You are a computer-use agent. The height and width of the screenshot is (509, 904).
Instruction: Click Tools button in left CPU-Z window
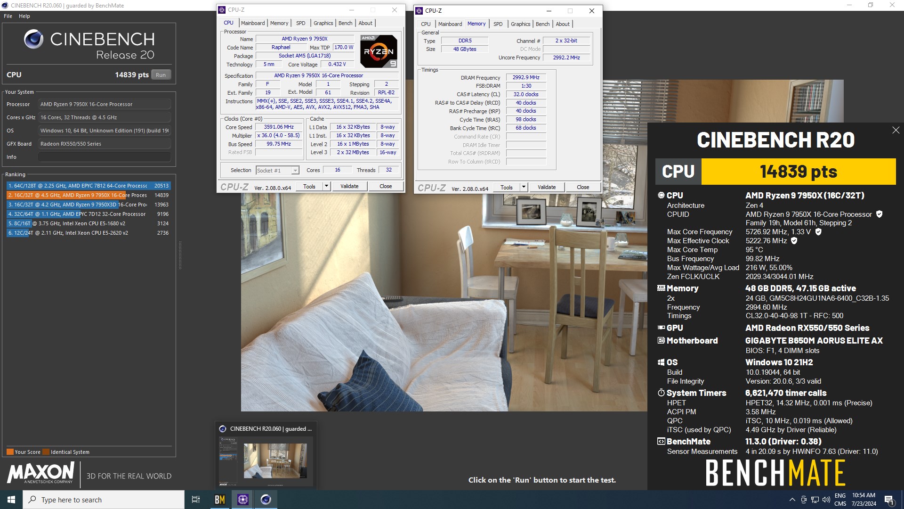[309, 187]
